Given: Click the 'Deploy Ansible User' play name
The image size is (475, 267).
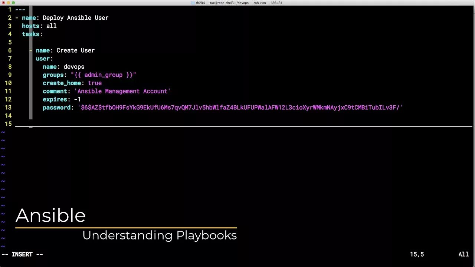Looking at the screenshot, I should [x=75, y=18].
